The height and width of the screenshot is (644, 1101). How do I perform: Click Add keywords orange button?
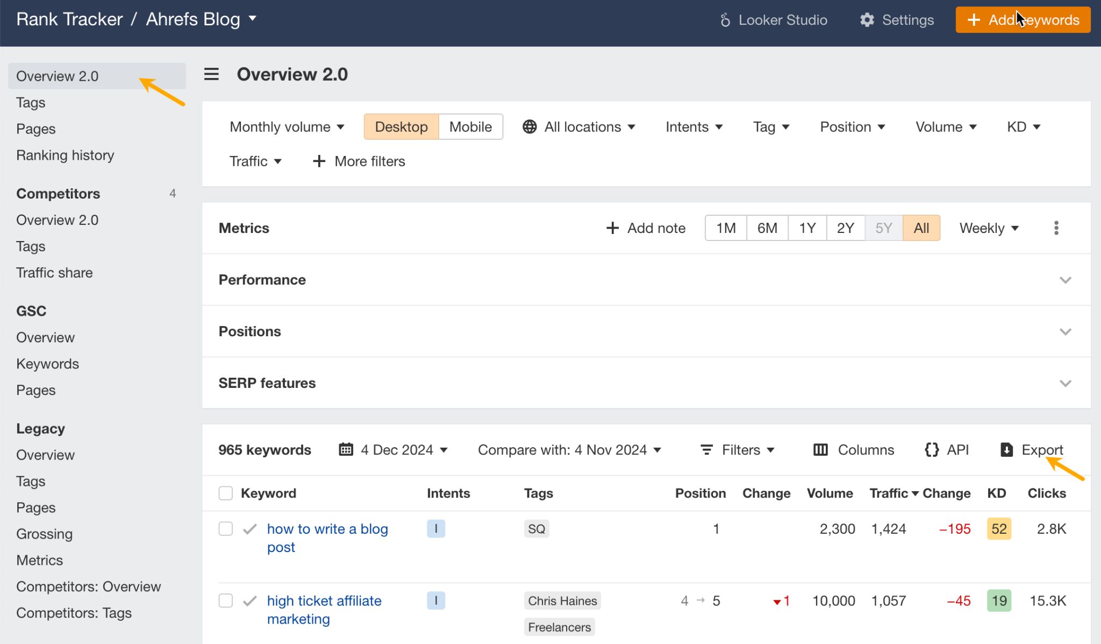[x=1024, y=19]
